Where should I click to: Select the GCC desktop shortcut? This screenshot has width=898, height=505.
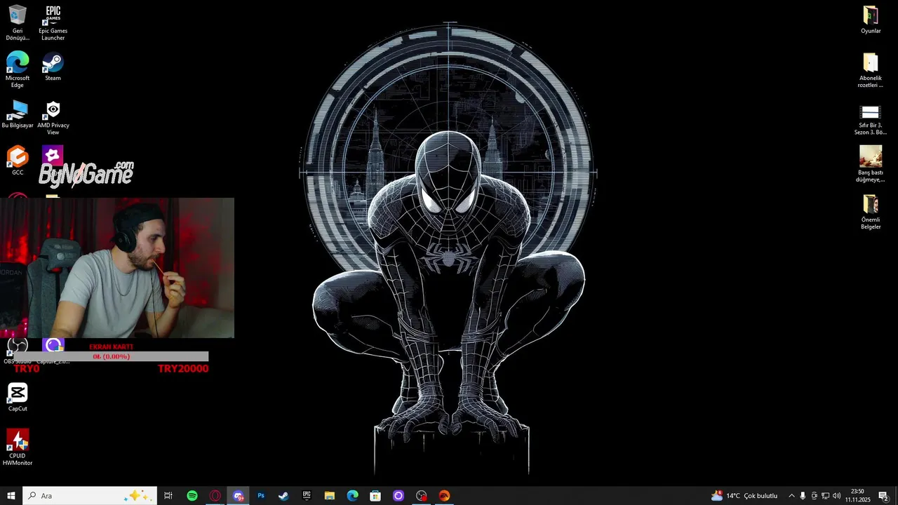tap(18, 161)
